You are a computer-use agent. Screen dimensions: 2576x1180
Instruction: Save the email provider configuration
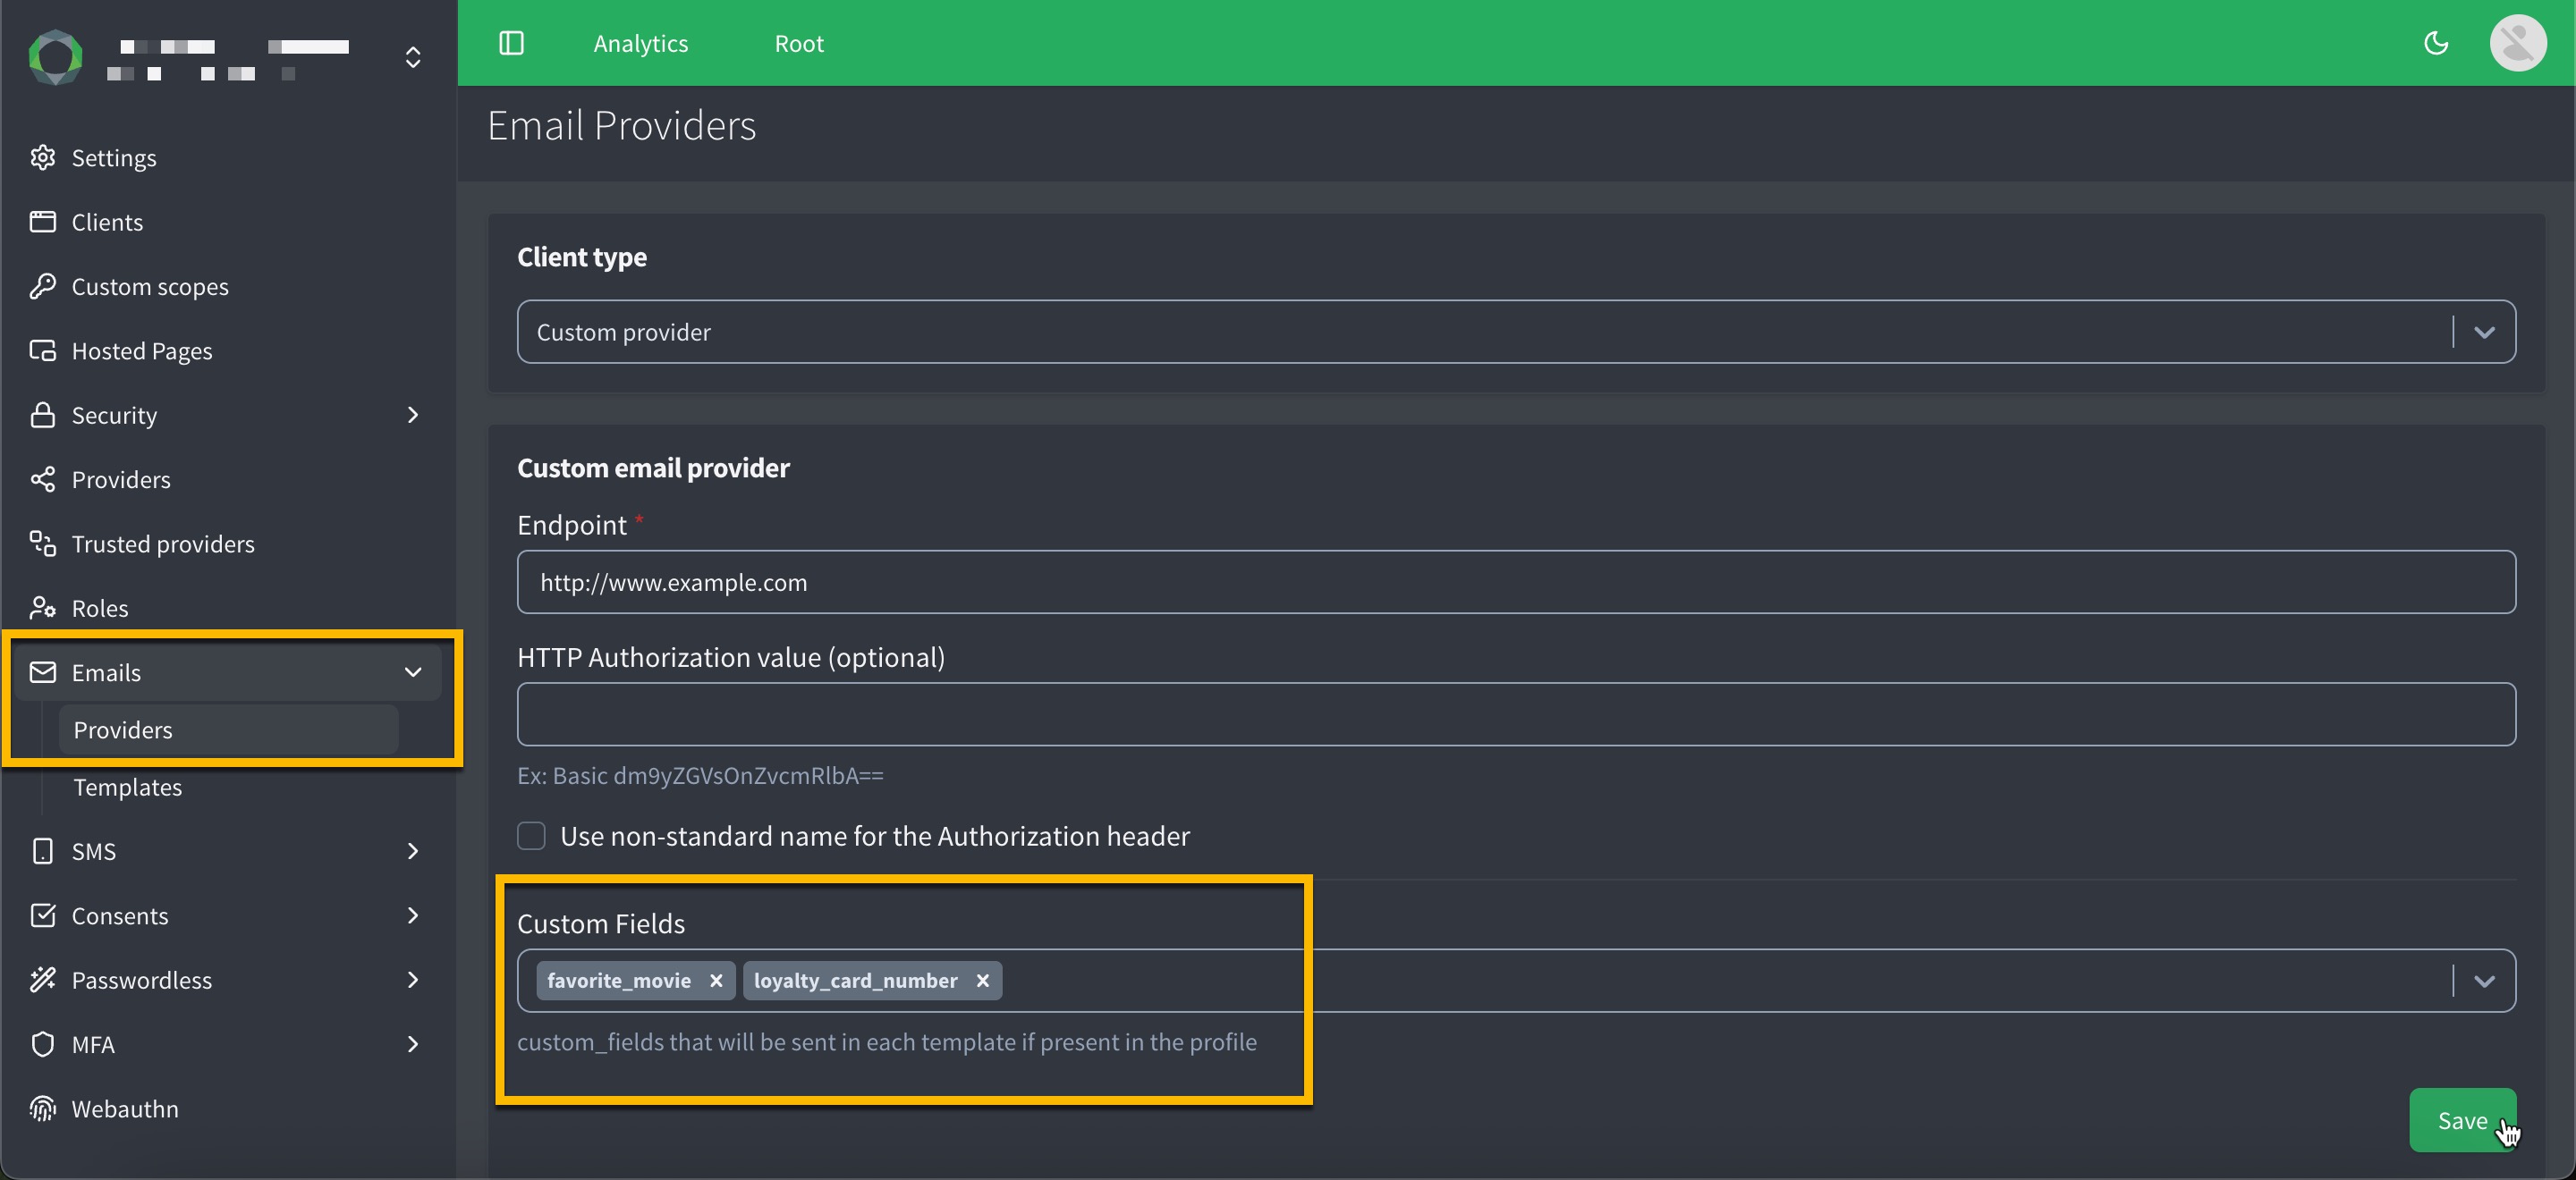click(x=2464, y=1120)
